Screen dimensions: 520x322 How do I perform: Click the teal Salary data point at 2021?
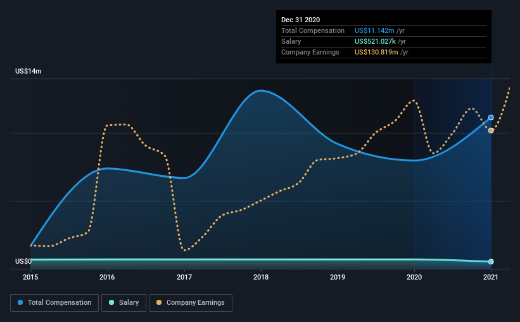tap(491, 262)
